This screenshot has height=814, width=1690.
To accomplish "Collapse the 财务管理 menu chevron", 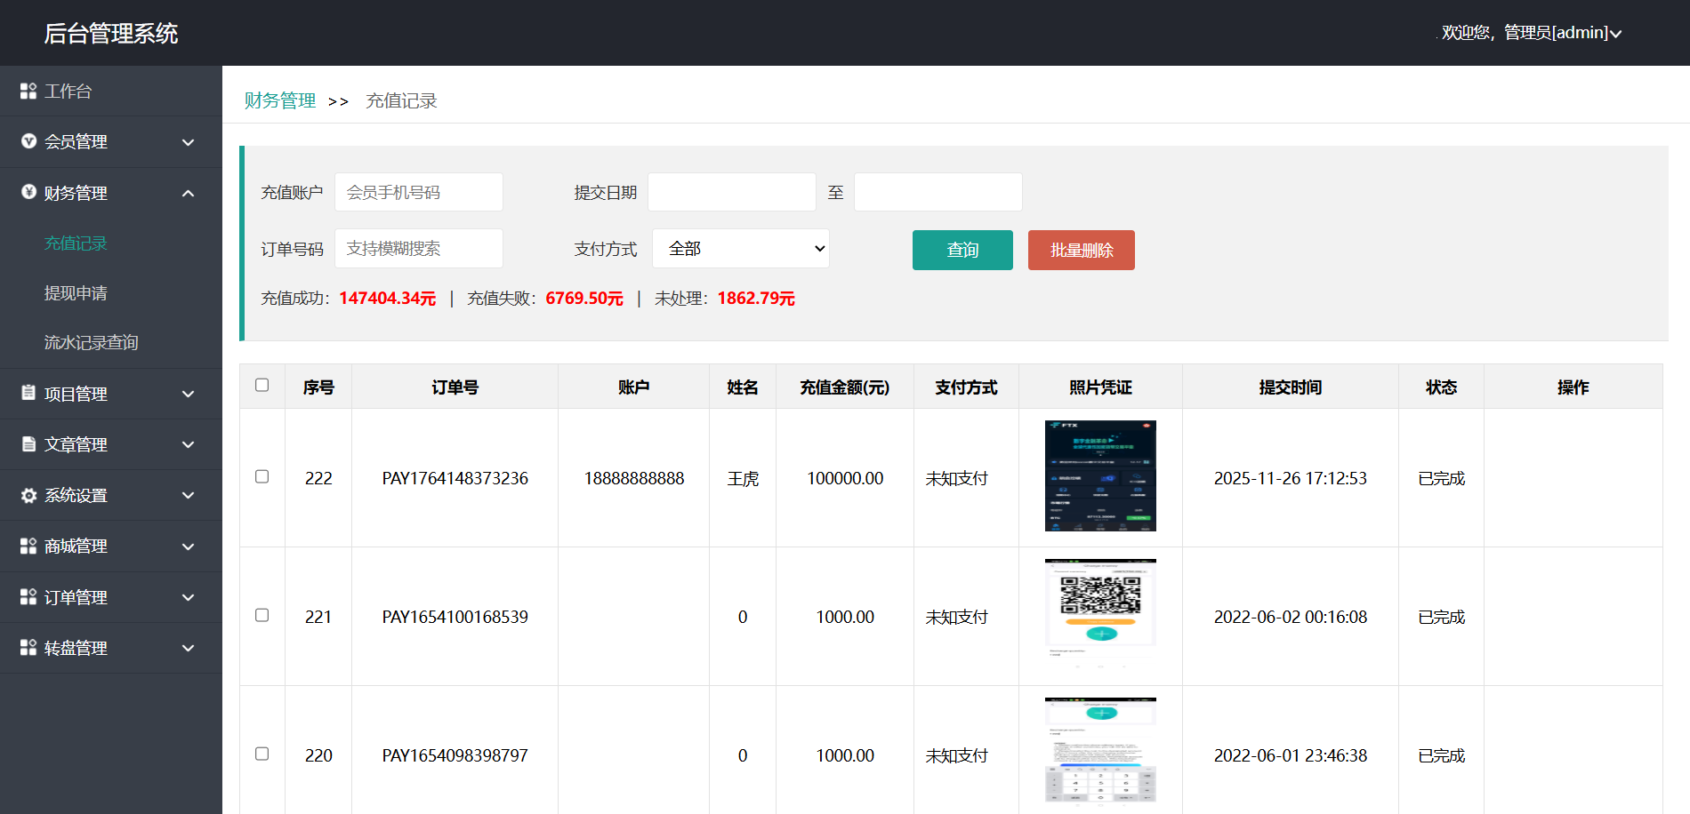I will point(188,193).
